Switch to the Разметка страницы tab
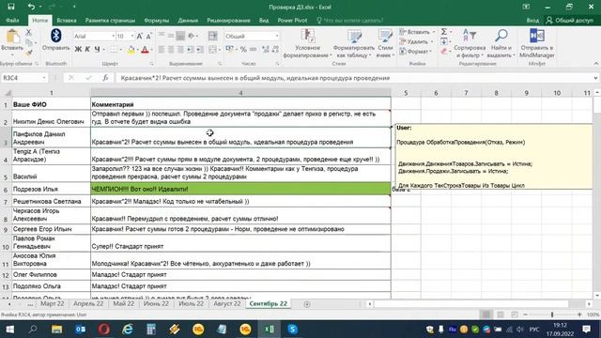601x338 pixels. click(110, 21)
